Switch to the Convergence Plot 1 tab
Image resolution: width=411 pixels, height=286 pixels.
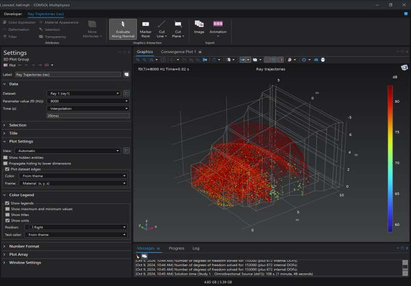(179, 52)
